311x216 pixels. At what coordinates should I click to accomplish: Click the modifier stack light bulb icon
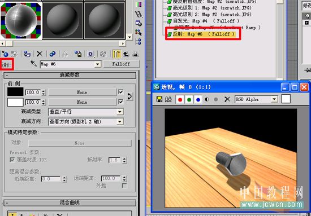(x=307, y=16)
